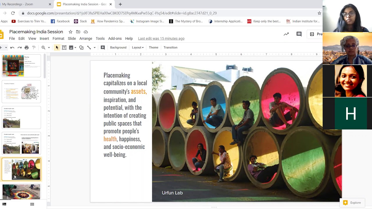Click the cloud document status icon
Image resolution: width=372 pixels, height=209 pixels.
[86, 32]
